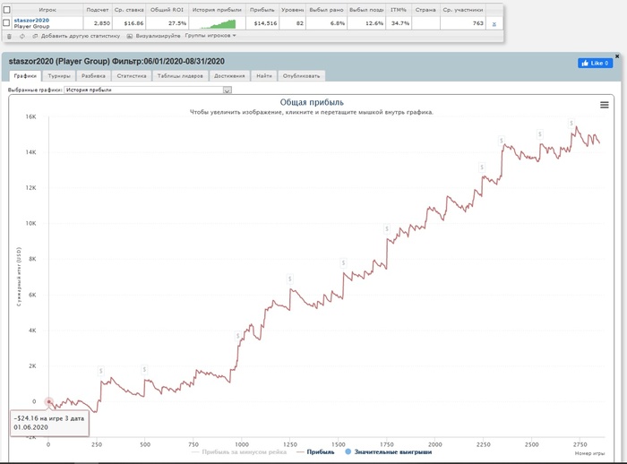Click the $ win marker near game 1500
Image resolution: width=627 pixels, height=464 pixels.
point(343,262)
